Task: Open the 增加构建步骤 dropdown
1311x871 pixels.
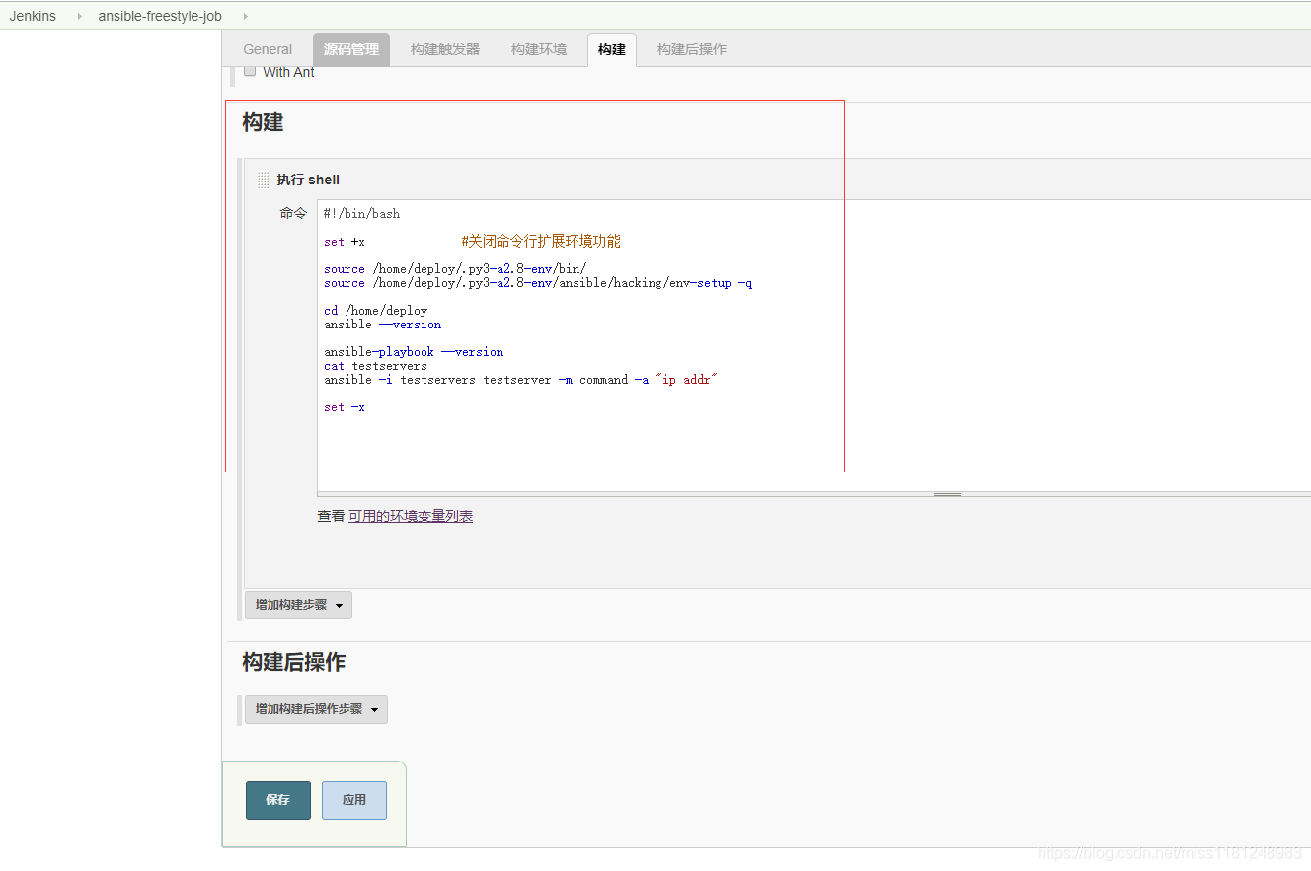Action: pos(298,605)
